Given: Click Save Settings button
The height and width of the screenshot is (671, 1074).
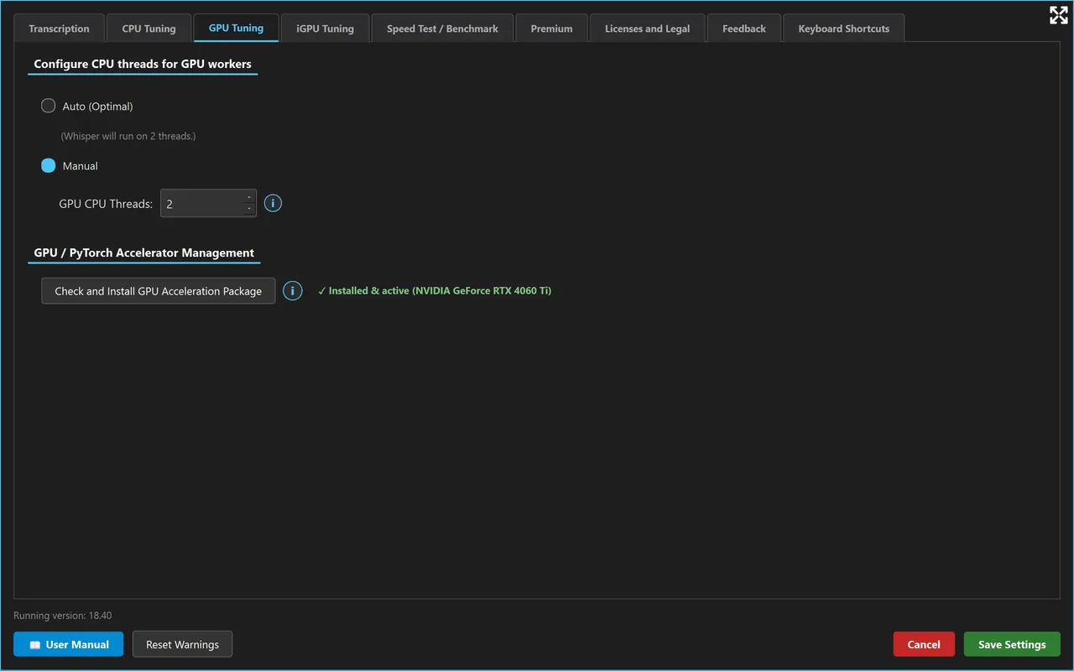Looking at the screenshot, I should (x=1012, y=644).
